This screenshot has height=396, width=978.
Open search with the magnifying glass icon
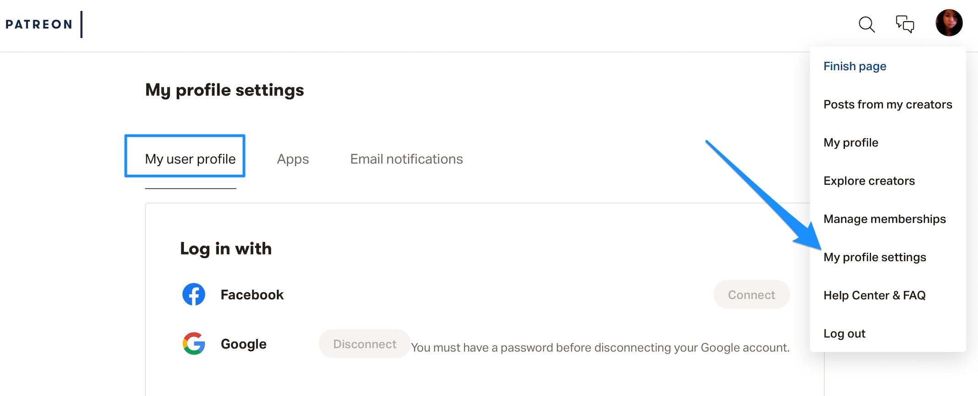(866, 24)
